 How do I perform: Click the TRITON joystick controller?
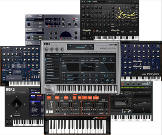click(x=49, y=89)
